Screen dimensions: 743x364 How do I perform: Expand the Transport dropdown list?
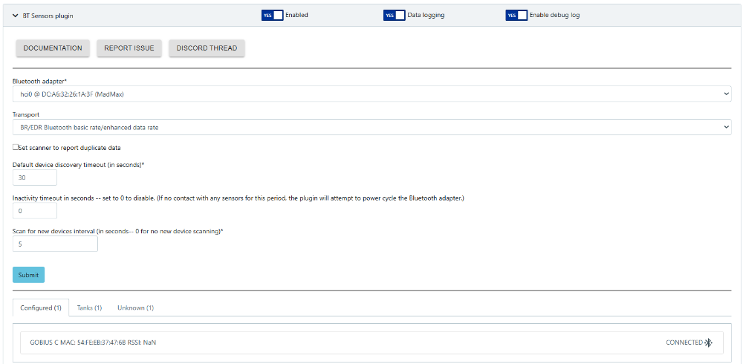(371, 128)
